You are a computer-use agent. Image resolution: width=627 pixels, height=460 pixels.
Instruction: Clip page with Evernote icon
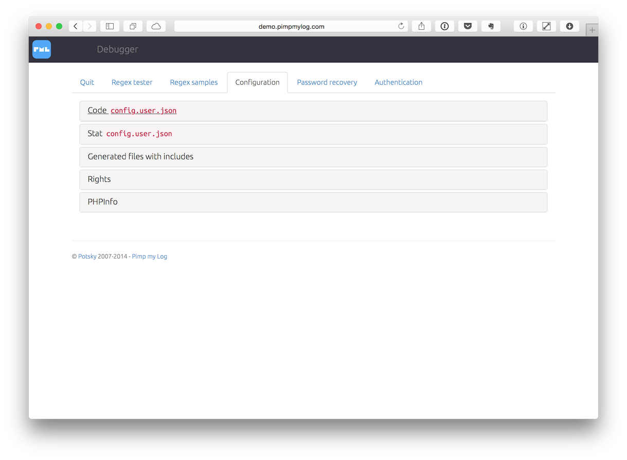pyautogui.click(x=491, y=26)
